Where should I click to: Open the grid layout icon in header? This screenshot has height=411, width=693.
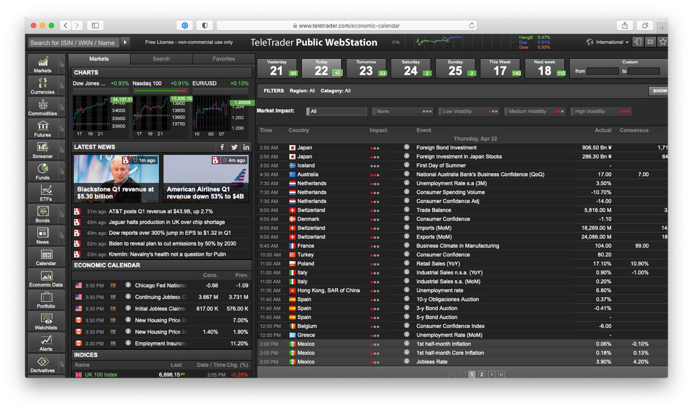650,42
